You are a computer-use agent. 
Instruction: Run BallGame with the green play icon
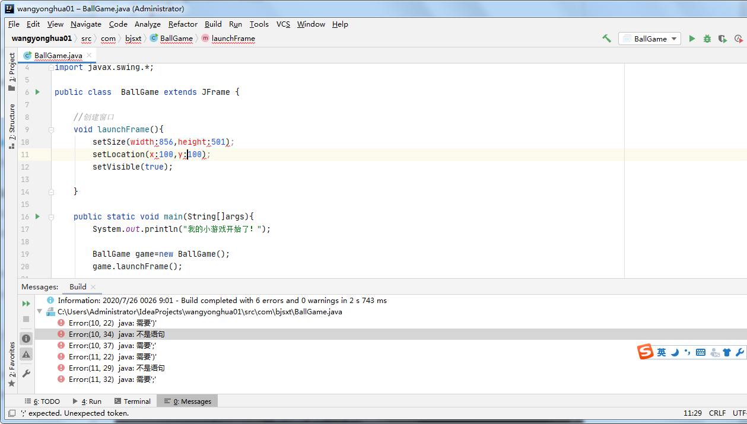click(692, 39)
